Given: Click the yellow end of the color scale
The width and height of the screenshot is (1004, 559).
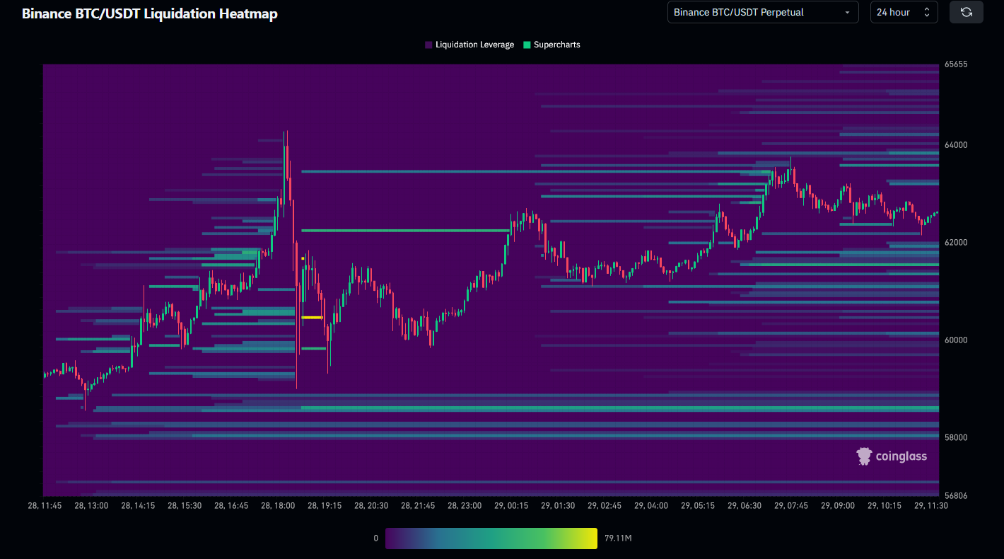Looking at the screenshot, I should tap(593, 538).
